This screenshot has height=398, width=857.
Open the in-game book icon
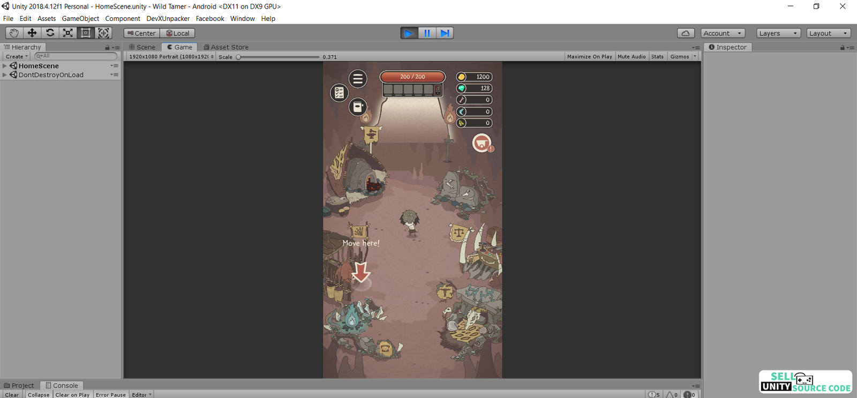[x=358, y=107]
